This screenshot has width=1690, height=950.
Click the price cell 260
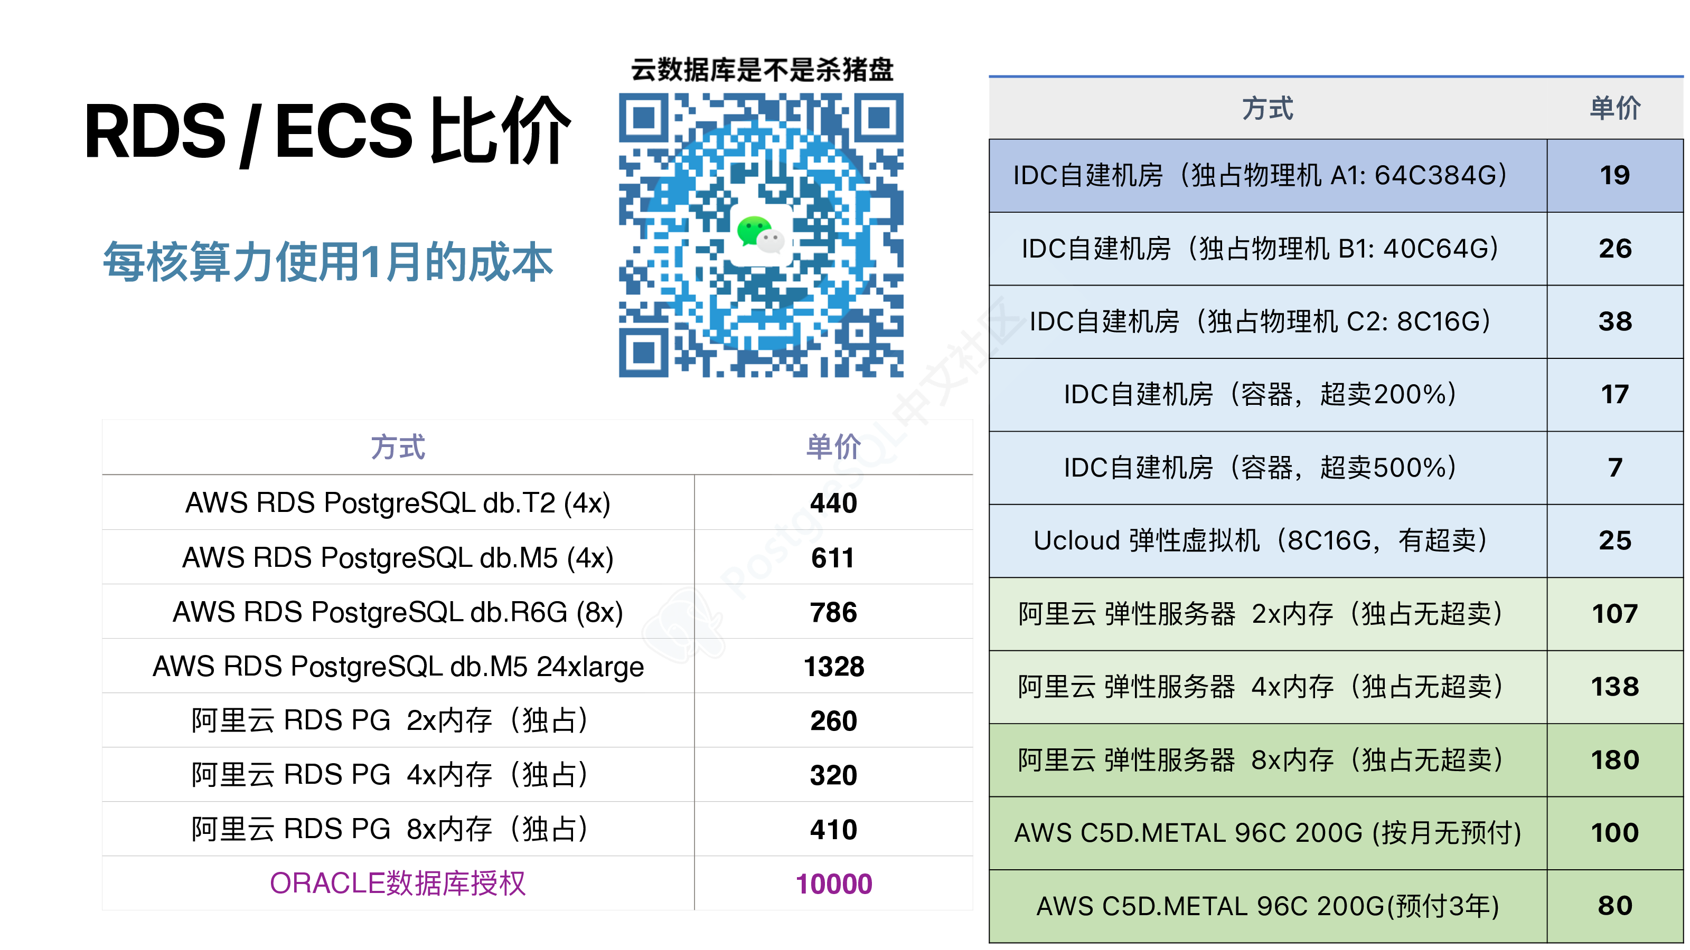click(833, 720)
